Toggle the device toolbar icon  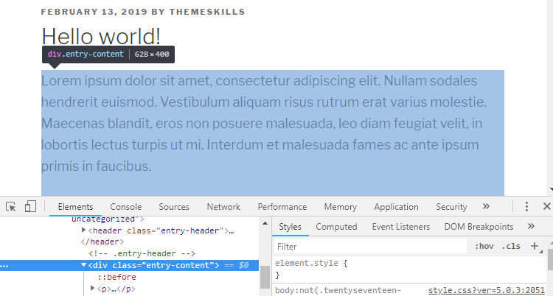tap(30, 206)
